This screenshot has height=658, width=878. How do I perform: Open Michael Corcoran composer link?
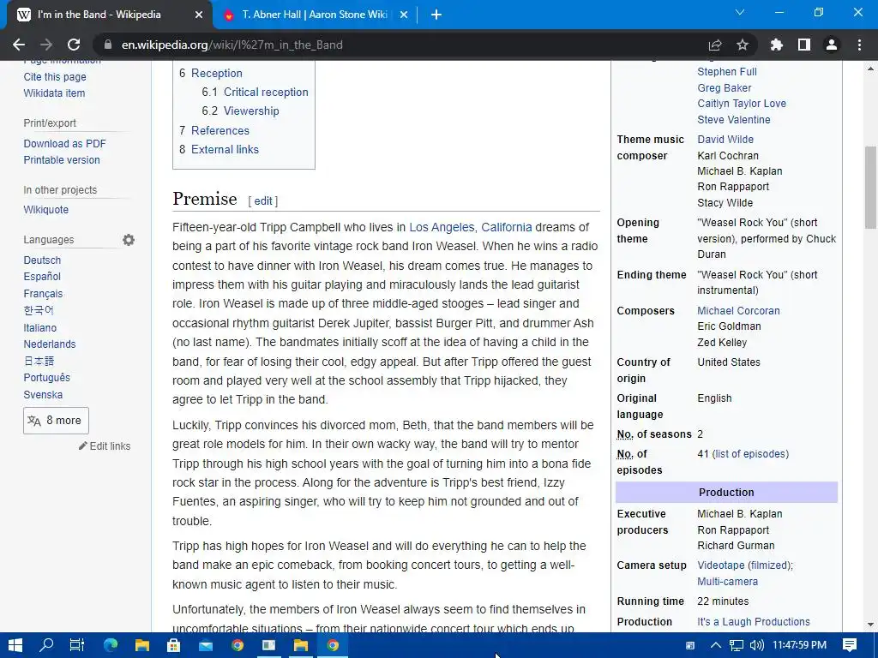[x=738, y=310]
